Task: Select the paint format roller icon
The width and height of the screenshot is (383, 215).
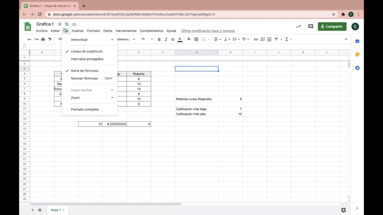Action: 50,39
